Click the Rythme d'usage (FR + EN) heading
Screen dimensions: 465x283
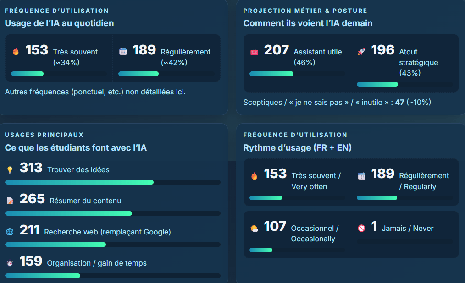click(x=297, y=147)
